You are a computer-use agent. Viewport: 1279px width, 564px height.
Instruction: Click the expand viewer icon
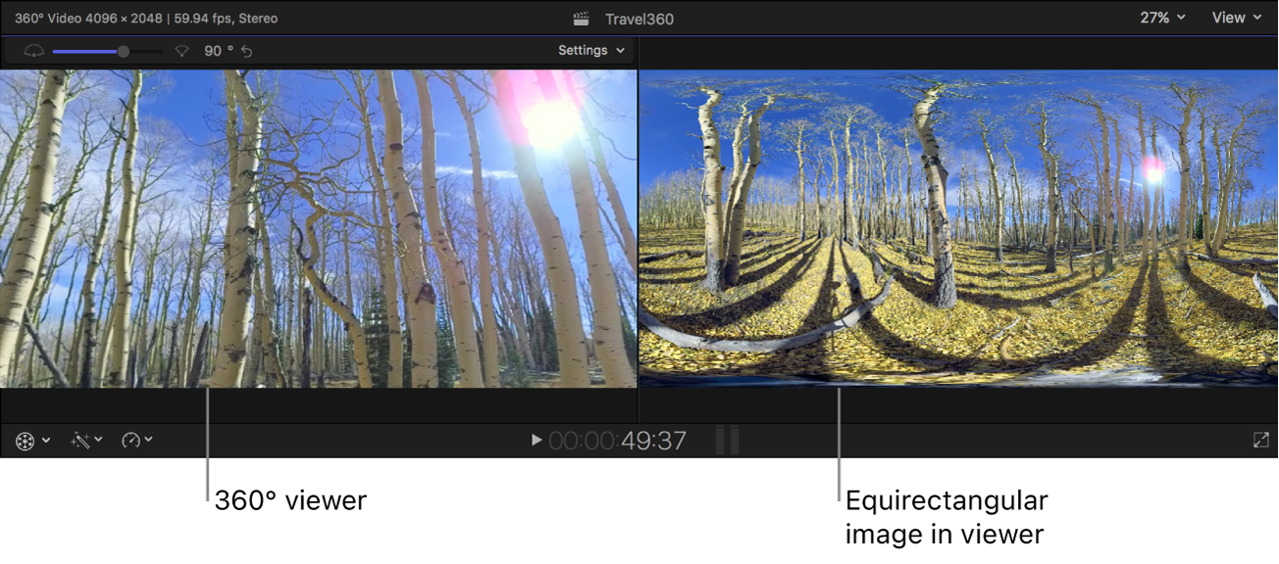pos(1261,440)
